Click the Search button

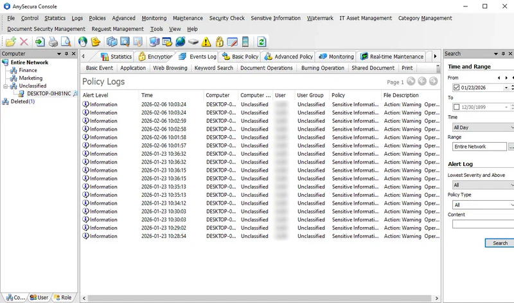(x=500, y=243)
